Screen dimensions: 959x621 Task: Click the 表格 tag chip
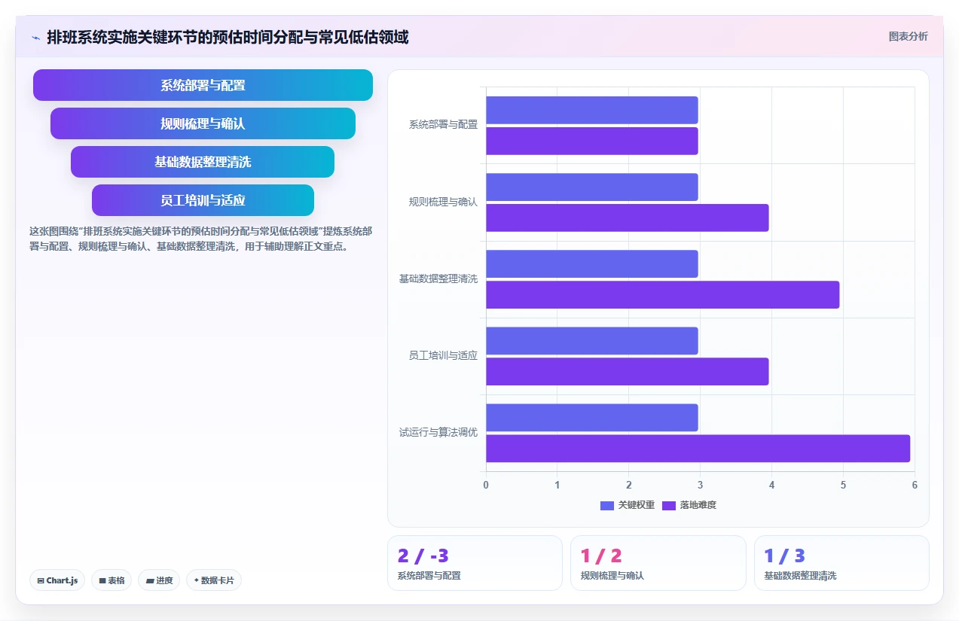[x=111, y=580]
